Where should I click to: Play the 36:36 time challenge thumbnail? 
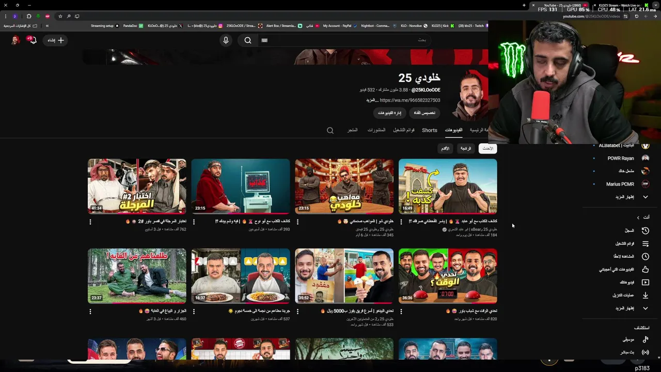448,276
